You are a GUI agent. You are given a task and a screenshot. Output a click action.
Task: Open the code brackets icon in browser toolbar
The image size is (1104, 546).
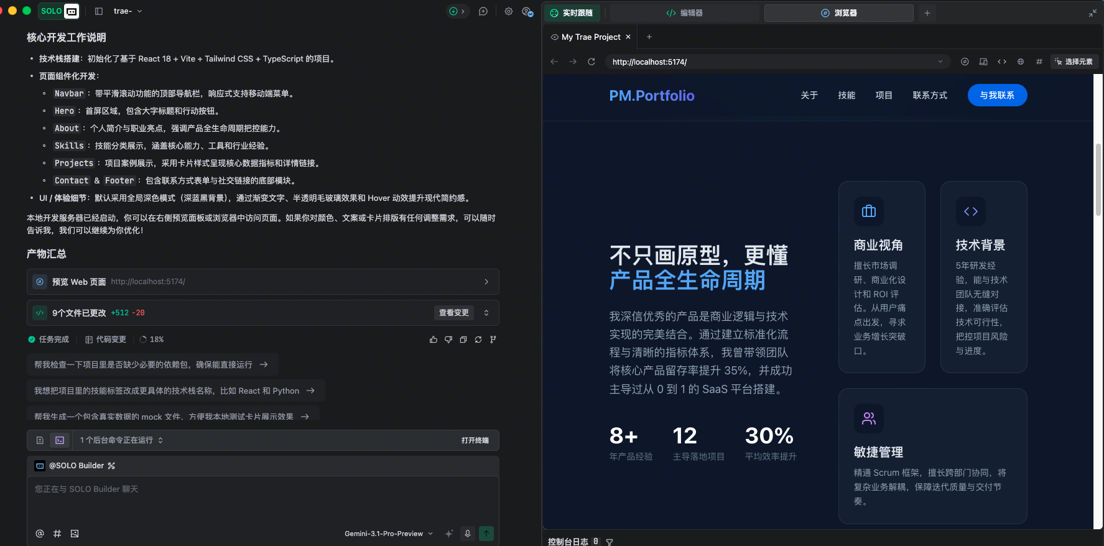(x=1002, y=62)
